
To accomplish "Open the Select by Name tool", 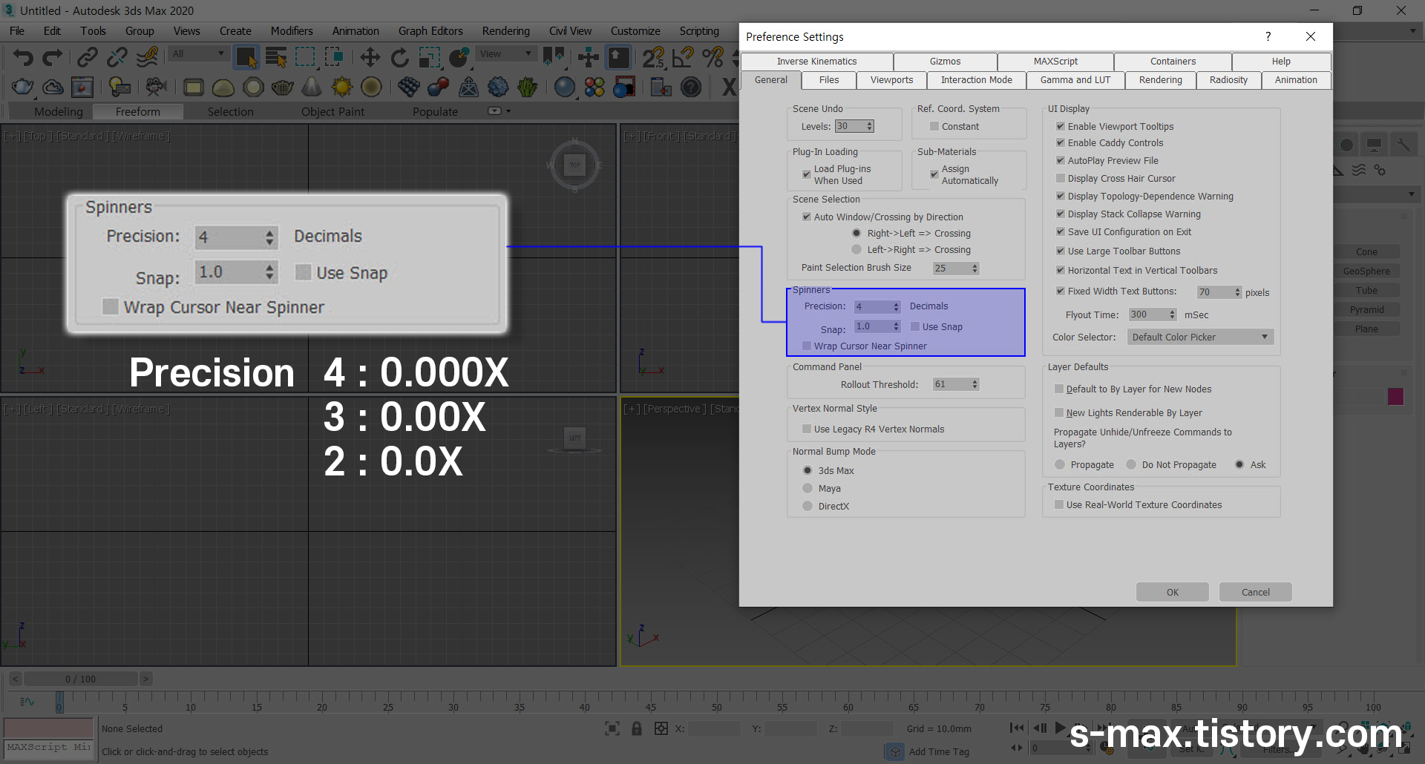I will point(276,57).
